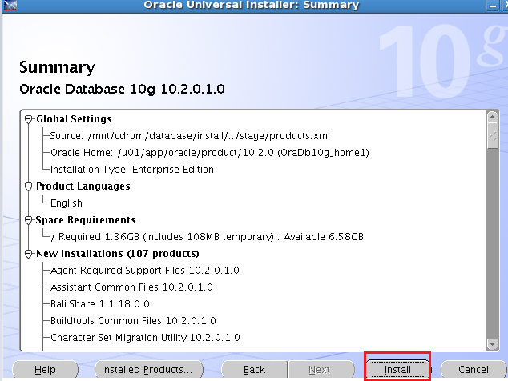Screen dimensions: 508x381
Task: Click the scrollbar down arrow
Action: pos(493,343)
